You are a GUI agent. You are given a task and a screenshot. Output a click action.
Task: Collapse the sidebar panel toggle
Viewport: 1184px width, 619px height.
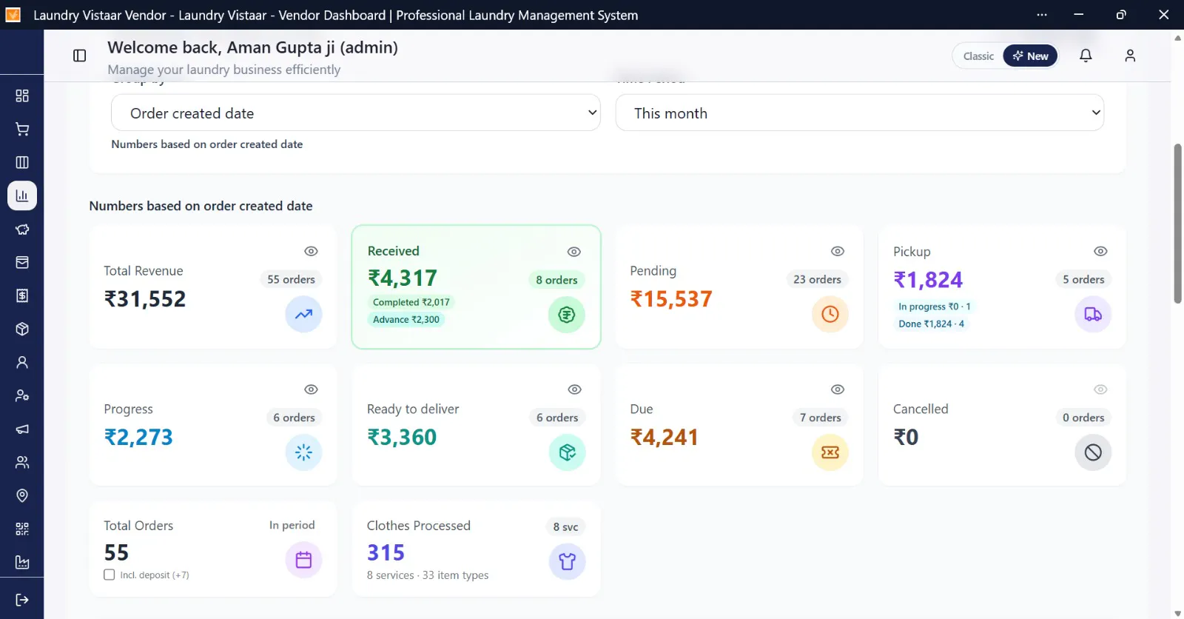click(80, 56)
